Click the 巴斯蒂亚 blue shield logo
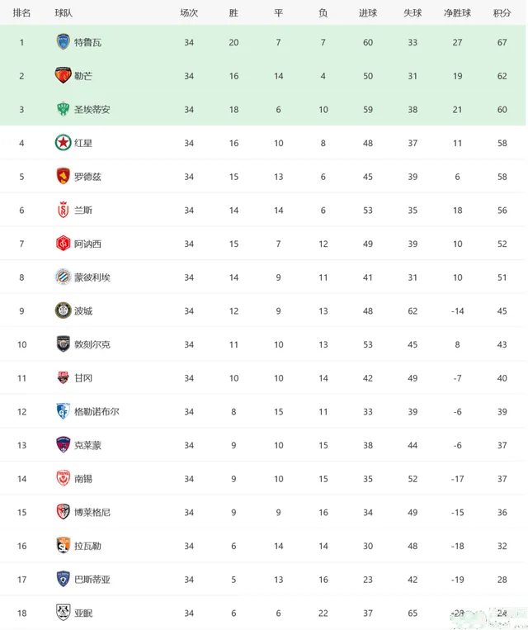 point(63,579)
